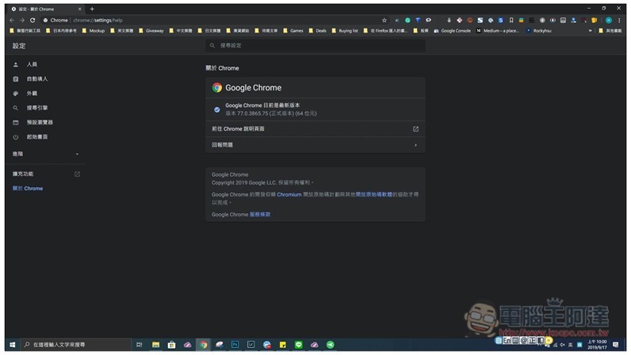Click the Windows Start button in taskbar
The width and height of the screenshot is (631, 355).
(x=13, y=345)
